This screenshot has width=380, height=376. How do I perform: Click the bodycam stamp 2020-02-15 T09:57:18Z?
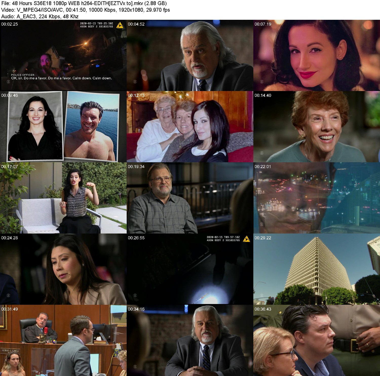223,237
